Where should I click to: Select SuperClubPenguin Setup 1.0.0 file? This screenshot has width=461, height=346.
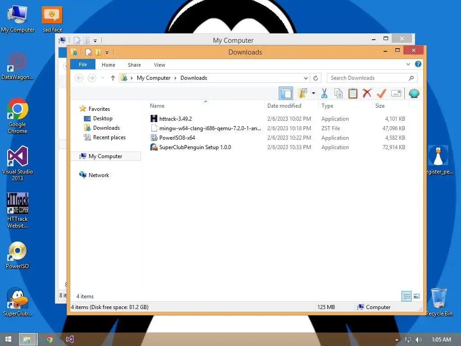pos(195,147)
